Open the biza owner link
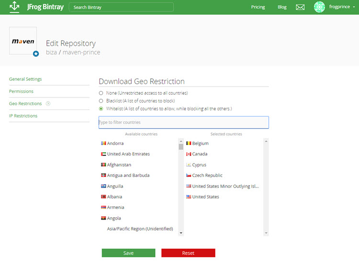 [51, 52]
